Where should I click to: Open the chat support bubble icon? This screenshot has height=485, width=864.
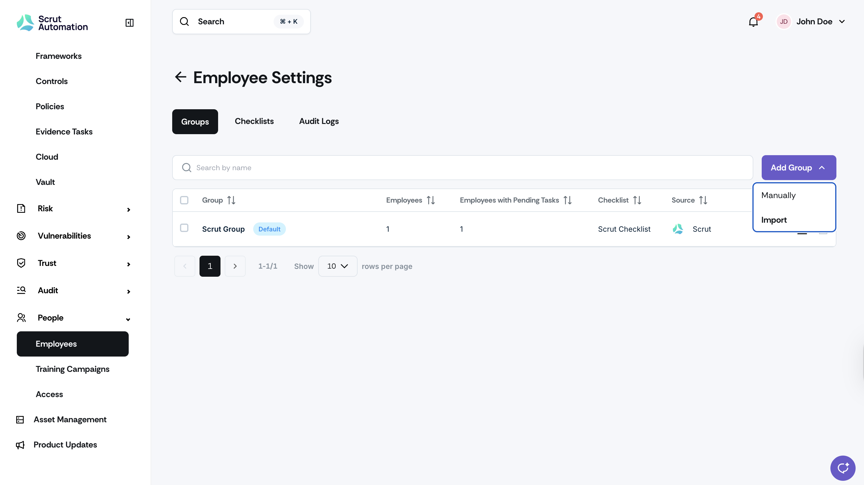[x=842, y=468]
